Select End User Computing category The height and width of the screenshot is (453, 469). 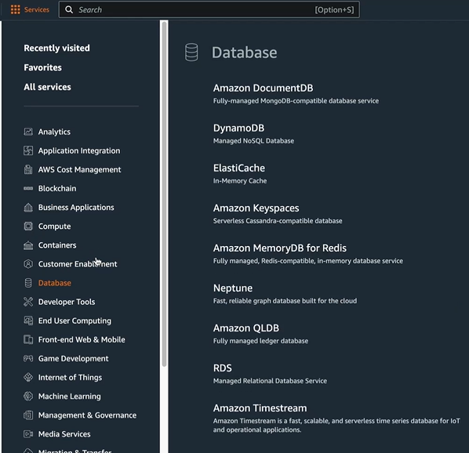75,321
